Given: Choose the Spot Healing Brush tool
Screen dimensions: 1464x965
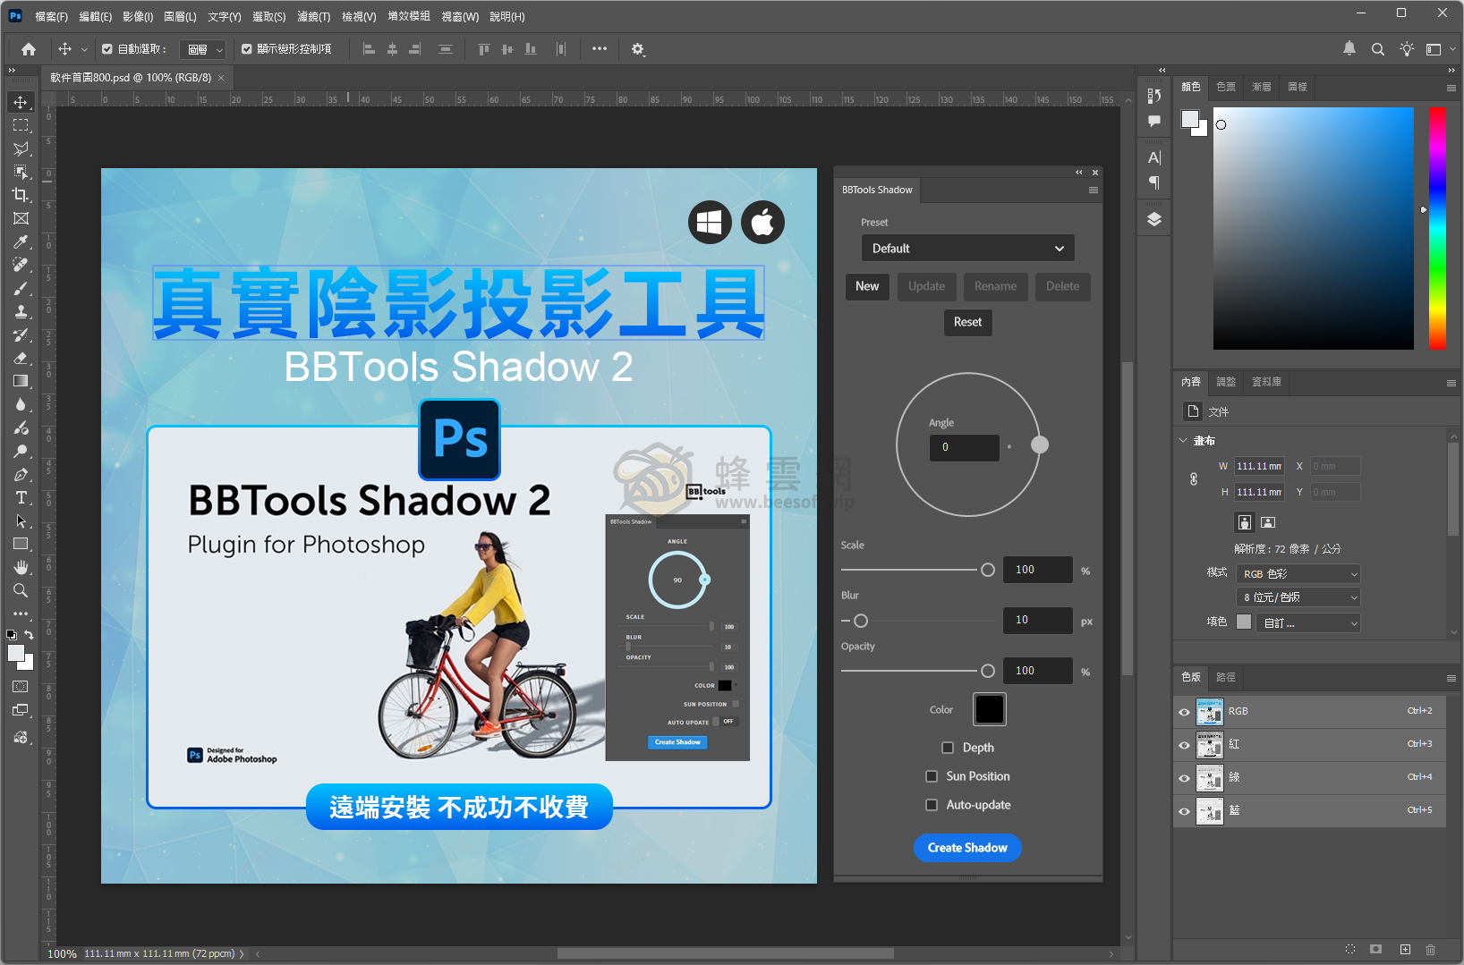Looking at the screenshot, I should pos(21,265).
